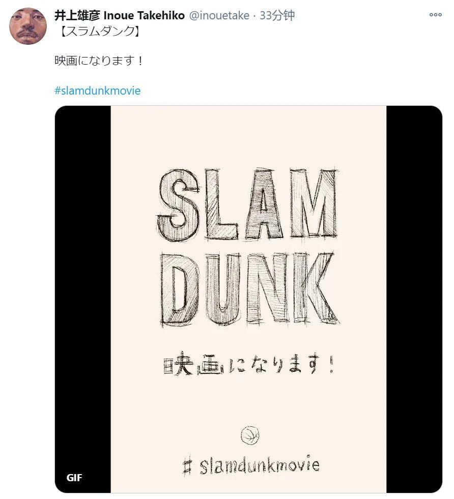Click the sketched basketball icon
Image resolution: width=454 pixels, height=499 pixels.
[250, 435]
